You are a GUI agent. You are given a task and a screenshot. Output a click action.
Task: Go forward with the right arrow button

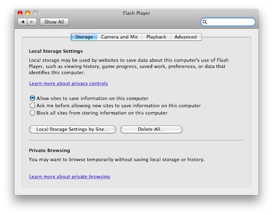pyautogui.click(x=32, y=22)
